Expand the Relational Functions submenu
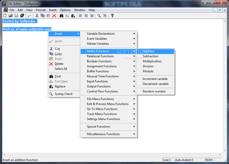This screenshot has height=164, width=229. pyautogui.click(x=109, y=56)
